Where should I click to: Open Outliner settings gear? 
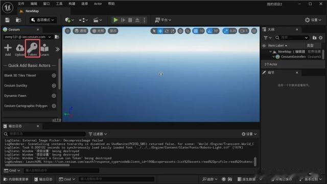[321, 38]
